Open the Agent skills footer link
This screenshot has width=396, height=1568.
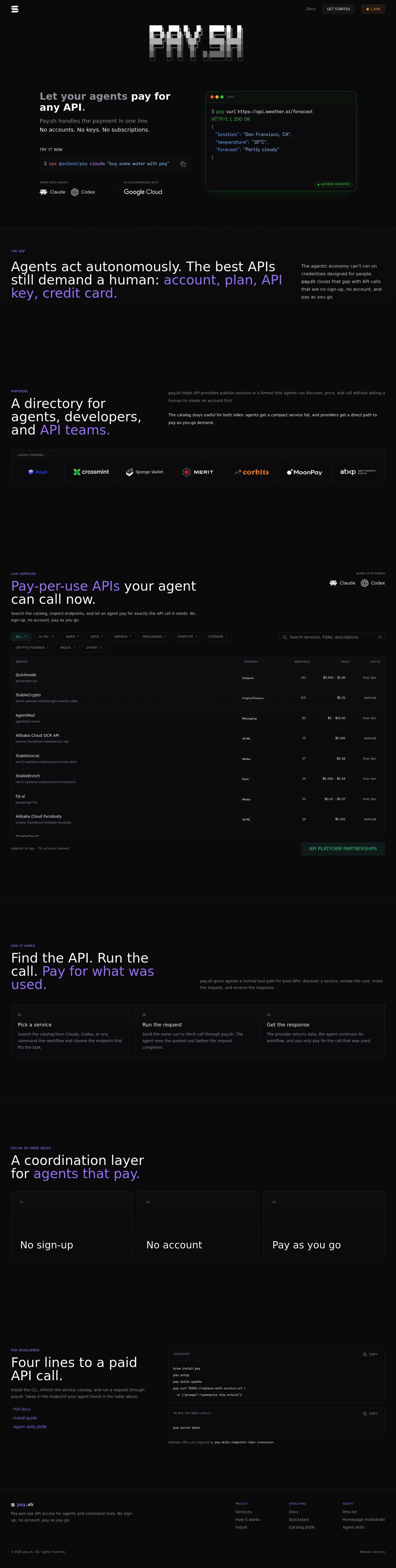[x=353, y=1527]
